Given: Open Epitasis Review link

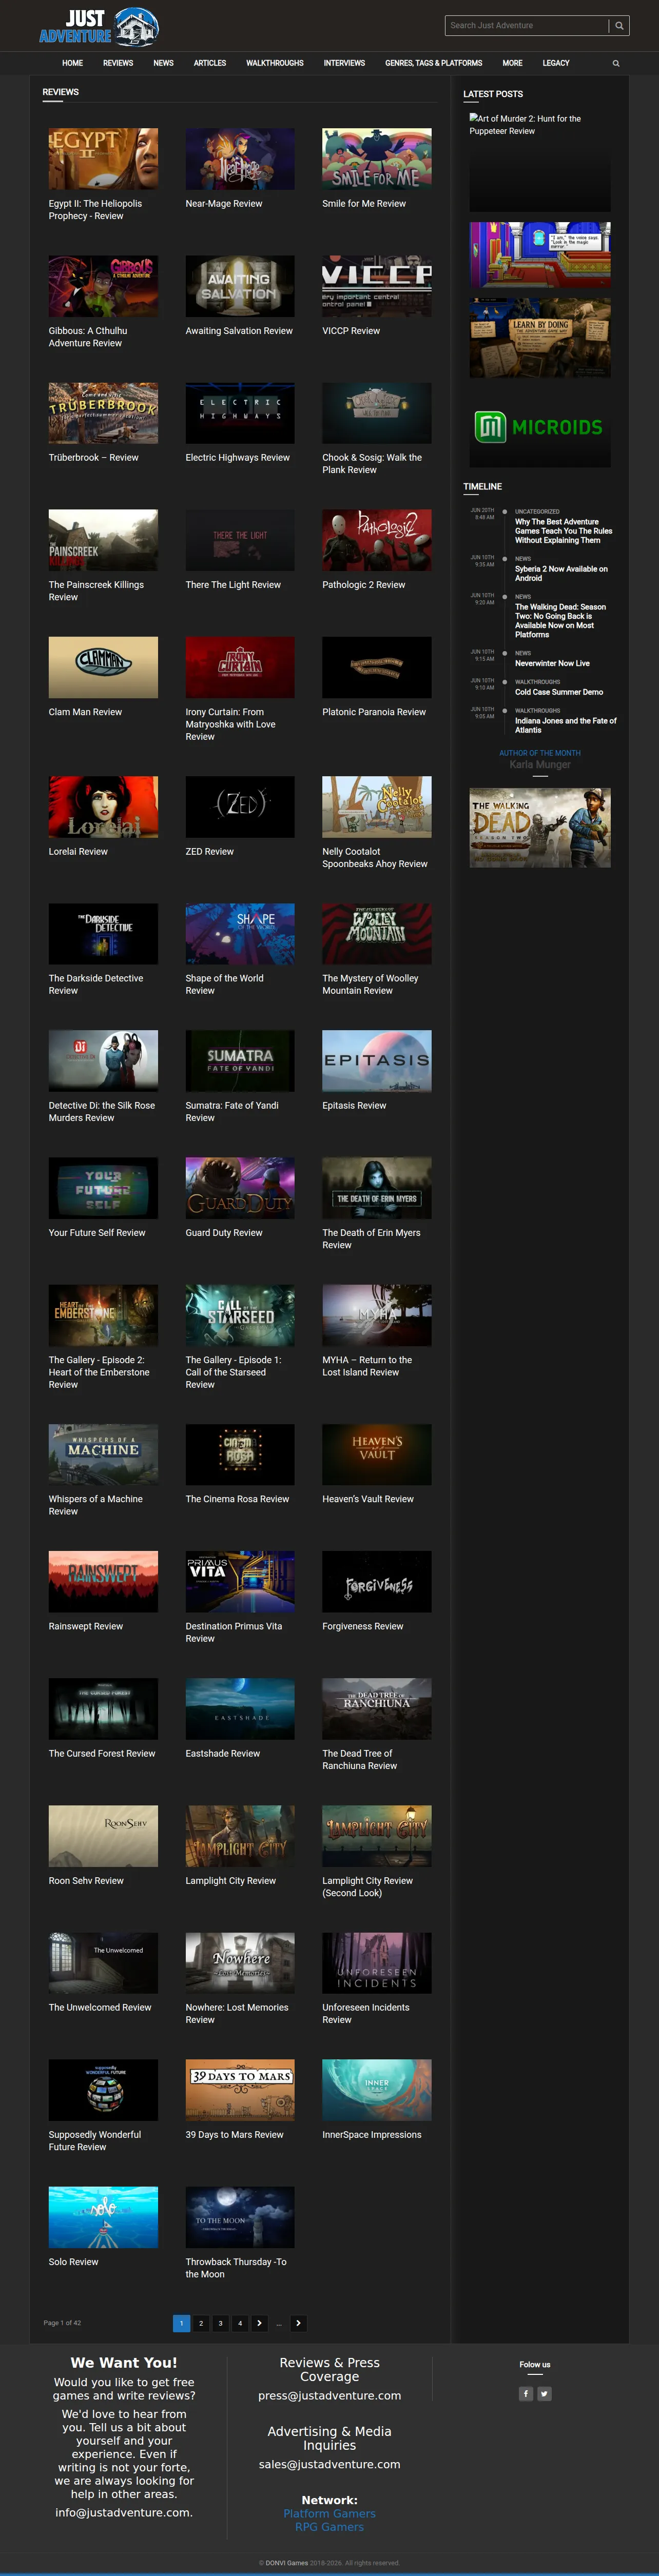Looking at the screenshot, I should tap(354, 1106).
